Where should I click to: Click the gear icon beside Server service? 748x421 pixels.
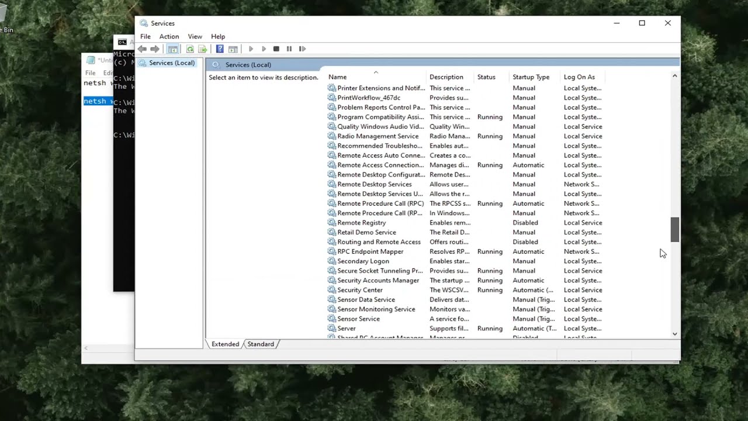click(x=332, y=329)
